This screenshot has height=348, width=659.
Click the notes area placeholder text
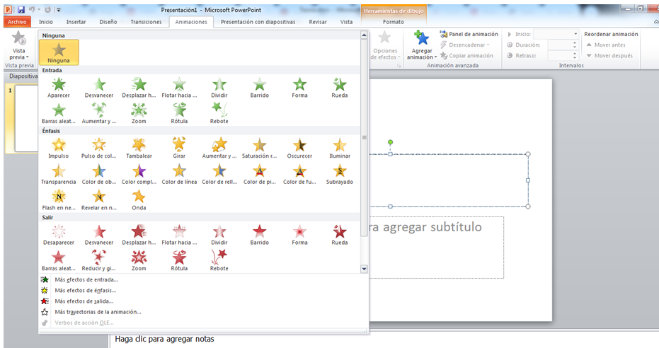coord(164,340)
